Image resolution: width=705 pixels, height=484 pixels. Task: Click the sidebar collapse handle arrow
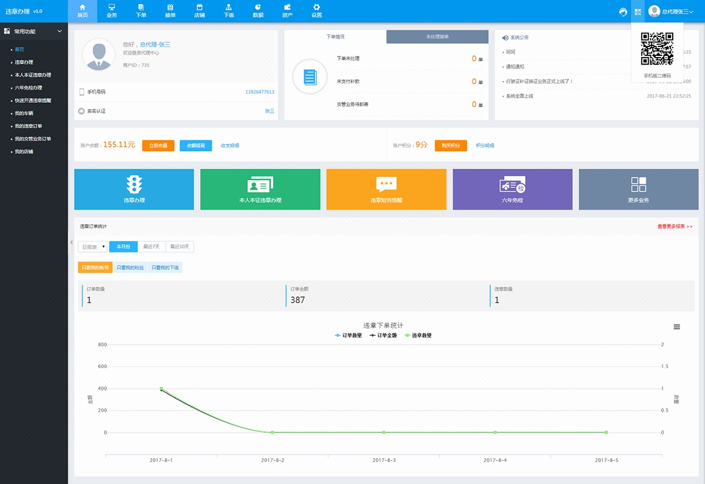(x=71, y=242)
